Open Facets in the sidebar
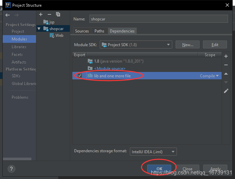Screen dimensions: 235x179 tap(17, 54)
